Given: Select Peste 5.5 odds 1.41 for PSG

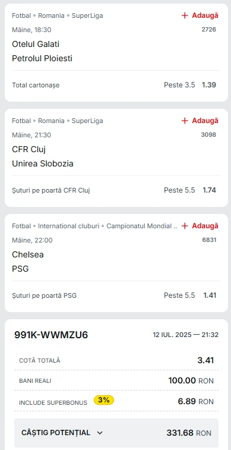Looking at the screenshot, I should [190, 295].
